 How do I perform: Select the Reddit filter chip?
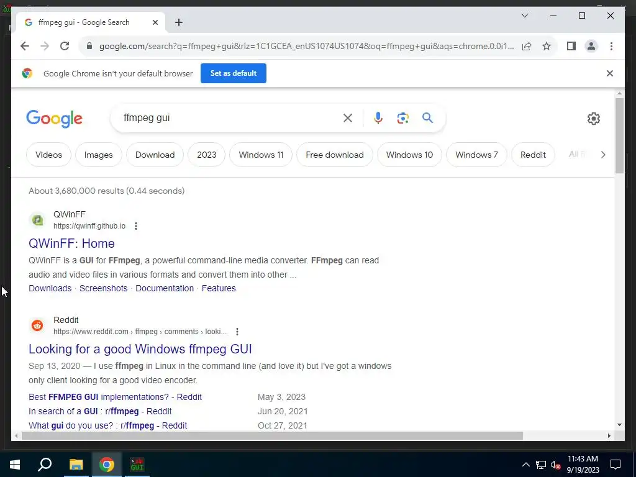pos(533,155)
